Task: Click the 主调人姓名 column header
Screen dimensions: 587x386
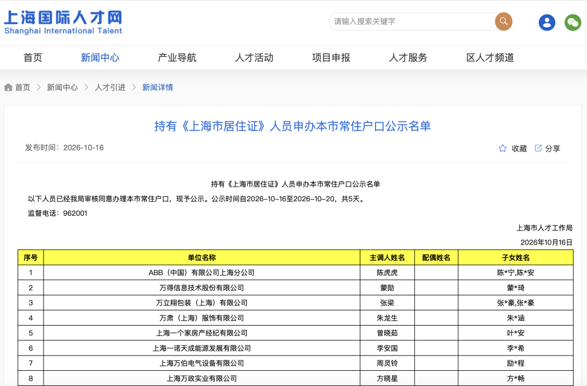Action: coord(387,258)
